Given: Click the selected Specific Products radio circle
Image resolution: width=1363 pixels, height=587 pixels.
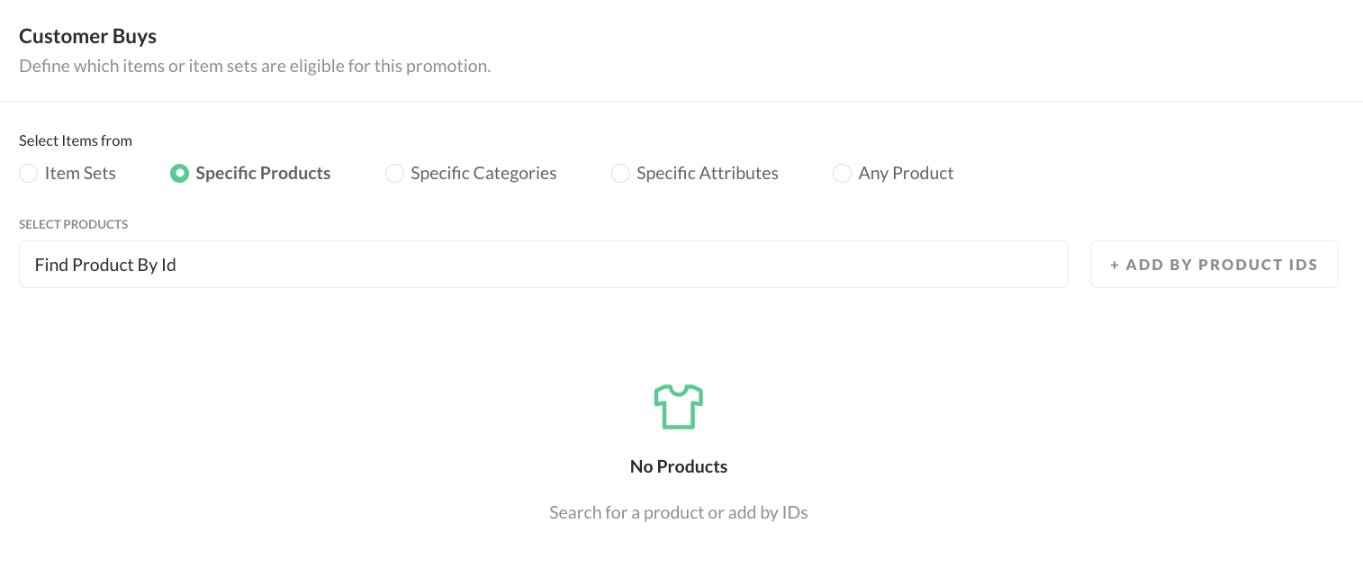Looking at the screenshot, I should click(179, 174).
